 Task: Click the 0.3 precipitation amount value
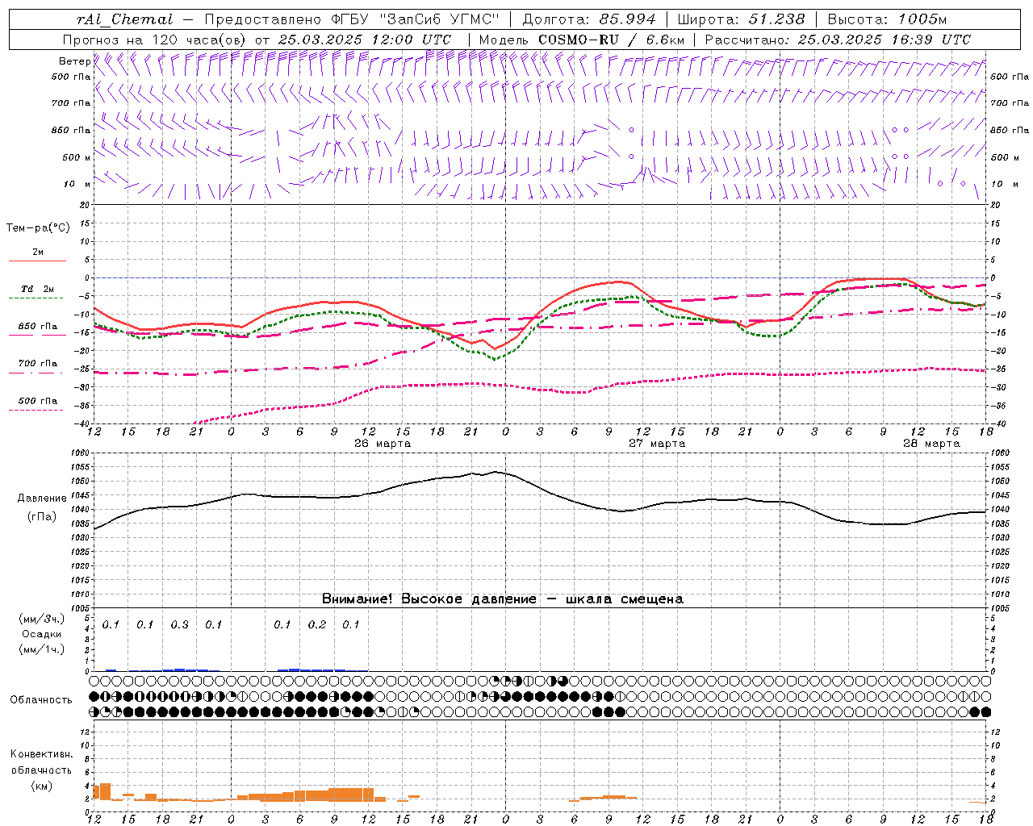tap(179, 625)
